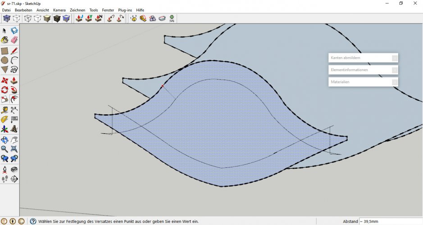Select the arrow Select tool
This screenshot has width=423, height=225.
point(5,31)
